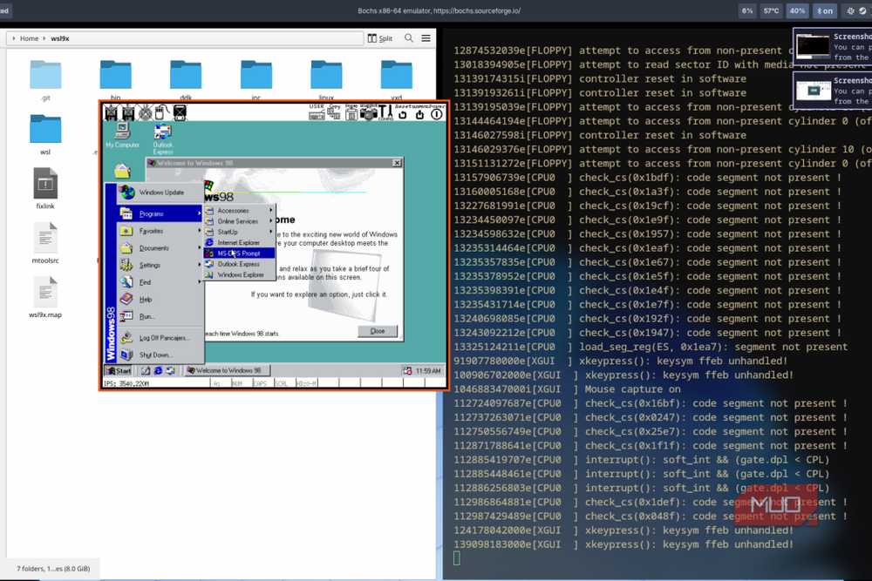The height and width of the screenshot is (581, 872).
Task: Click Show Desktop quick launch icon
Action: click(x=146, y=370)
